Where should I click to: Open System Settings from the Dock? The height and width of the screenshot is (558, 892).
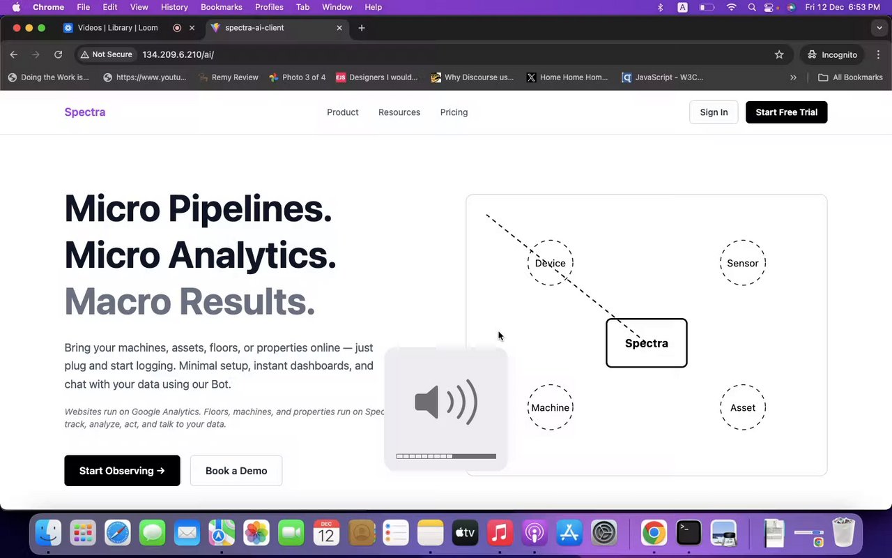click(x=604, y=534)
